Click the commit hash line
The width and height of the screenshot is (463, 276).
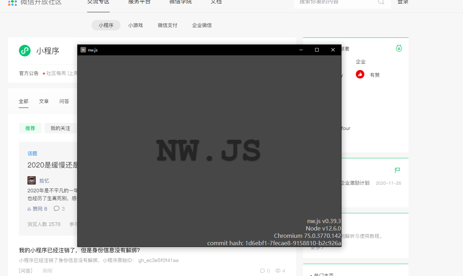click(x=274, y=243)
